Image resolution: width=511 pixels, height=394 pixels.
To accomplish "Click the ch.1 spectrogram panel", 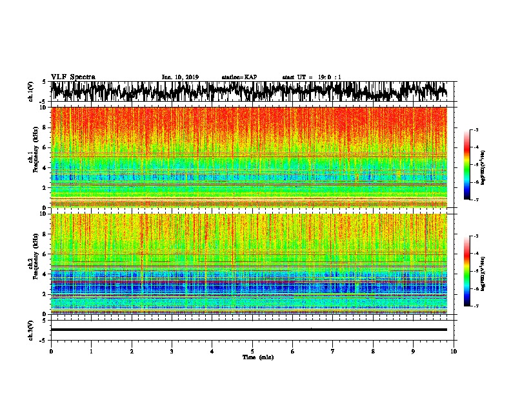I will [249, 157].
